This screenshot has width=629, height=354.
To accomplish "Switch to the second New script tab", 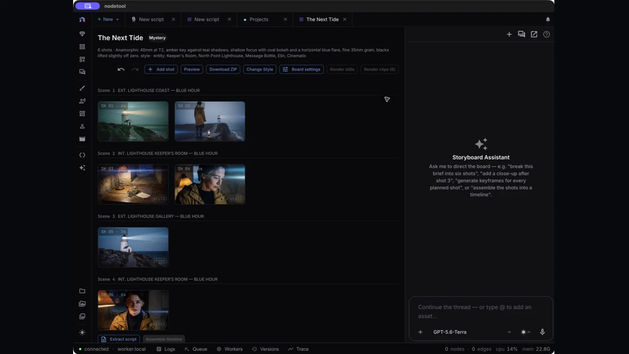I will pyautogui.click(x=206, y=19).
